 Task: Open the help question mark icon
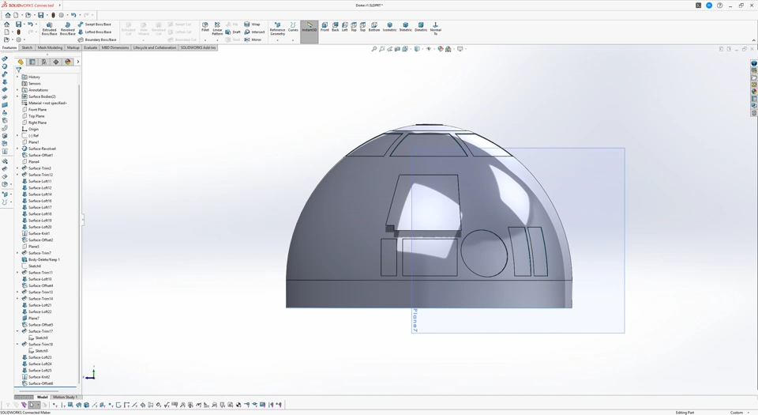click(720, 6)
